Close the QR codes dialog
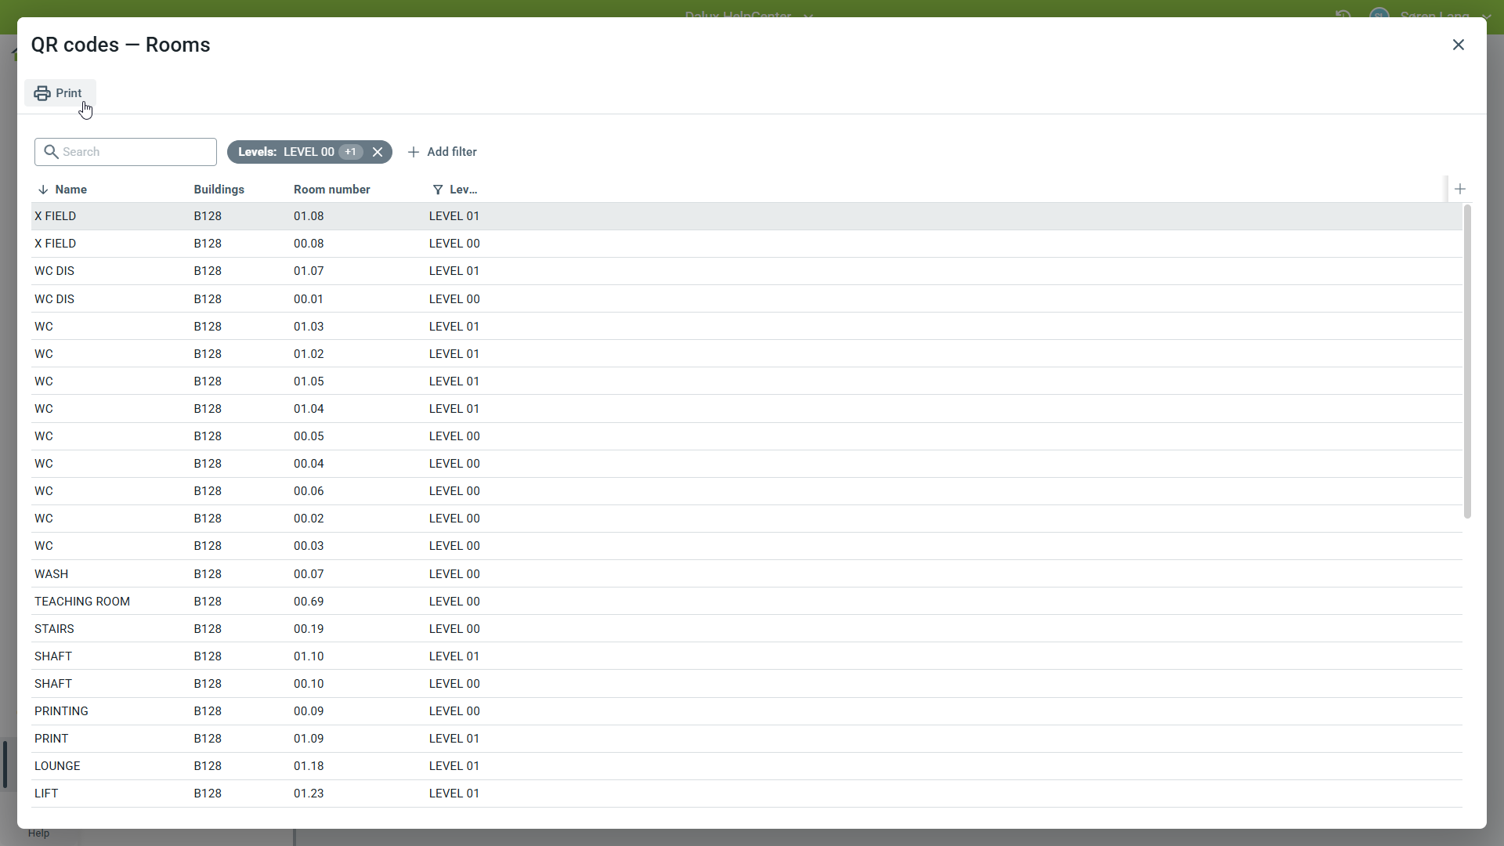The image size is (1504, 846). click(x=1458, y=45)
